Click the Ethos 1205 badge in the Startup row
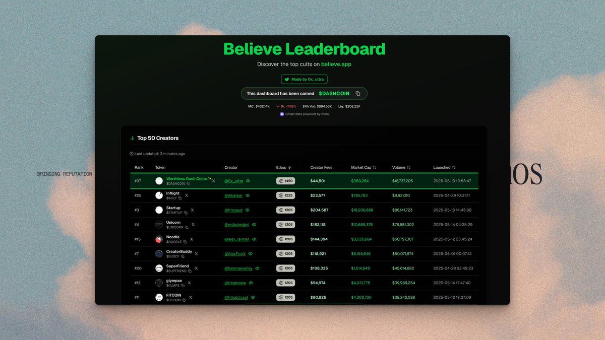This screenshot has height=340, width=605. 285,210
